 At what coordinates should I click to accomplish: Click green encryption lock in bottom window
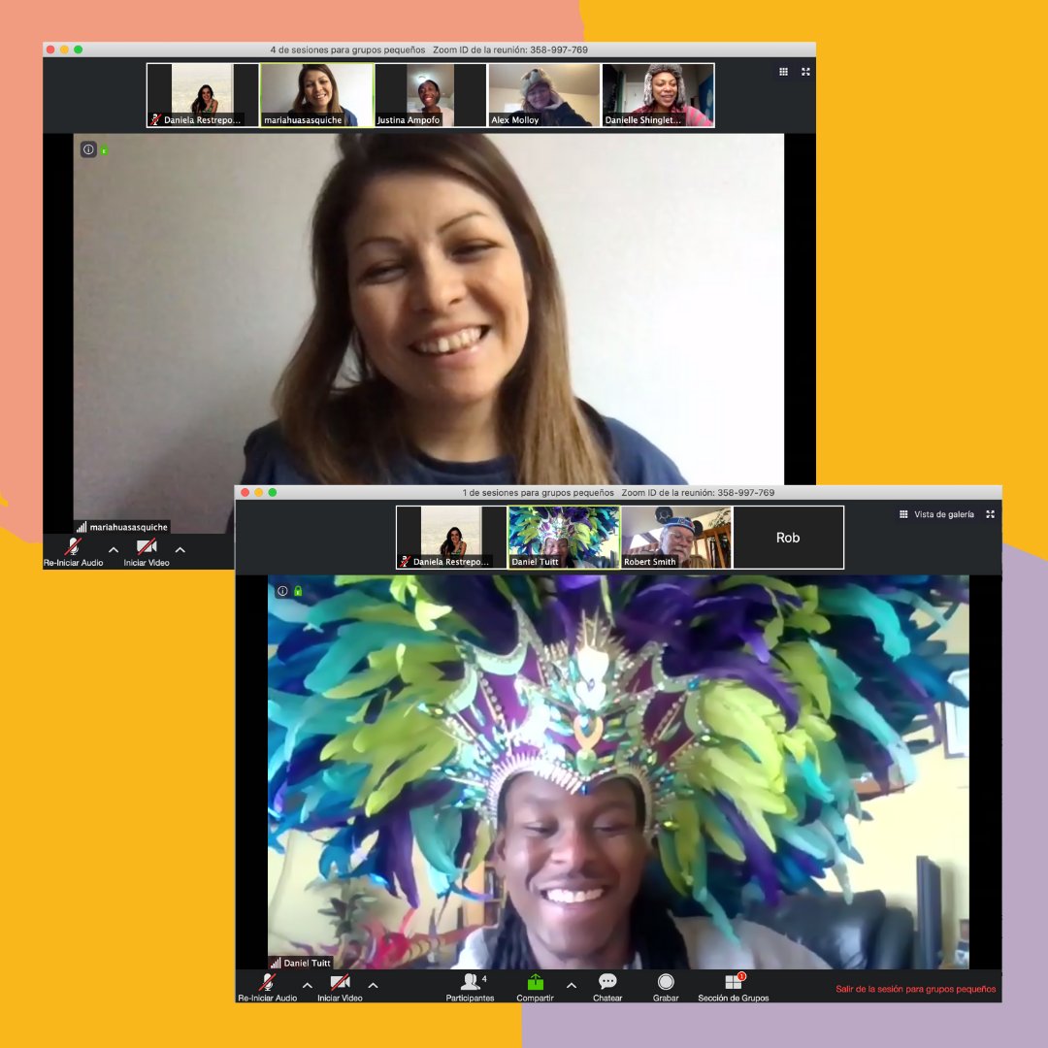coord(298,591)
